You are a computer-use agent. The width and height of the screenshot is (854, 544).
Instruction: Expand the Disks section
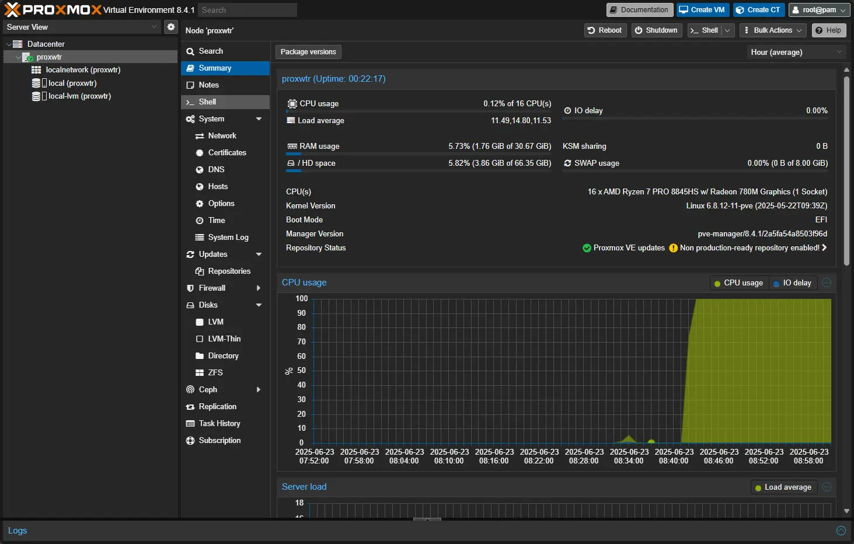259,305
